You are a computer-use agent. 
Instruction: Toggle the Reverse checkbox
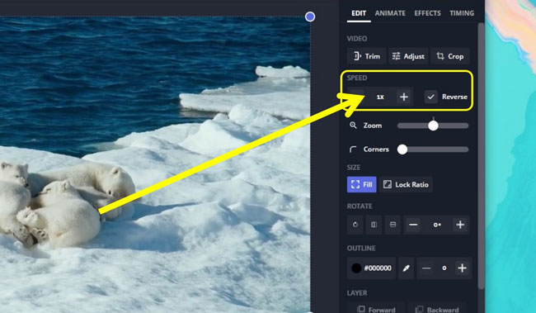(430, 97)
